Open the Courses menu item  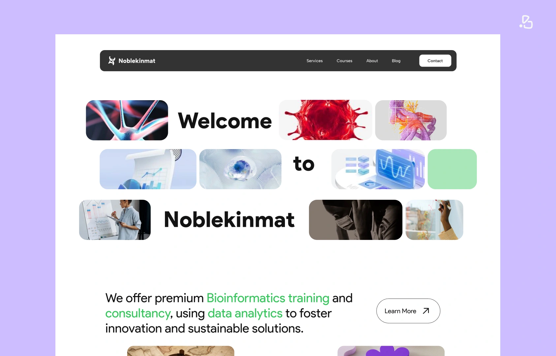[x=344, y=61]
